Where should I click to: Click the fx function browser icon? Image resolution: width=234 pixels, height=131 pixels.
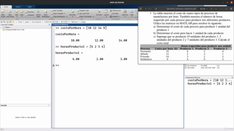[x=53, y=65]
